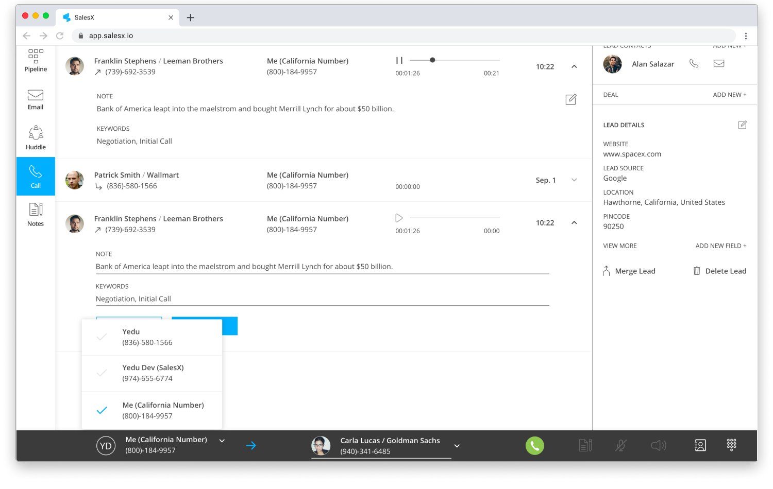Collapse the first Franklin Stephens call
The height and width of the screenshot is (489, 773).
pyautogui.click(x=574, y=66)
